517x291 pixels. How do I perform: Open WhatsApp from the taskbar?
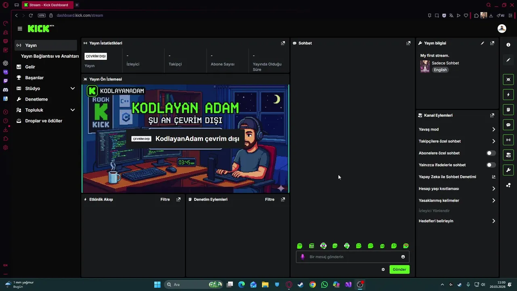pyautogui.click(x=324, y=285)
